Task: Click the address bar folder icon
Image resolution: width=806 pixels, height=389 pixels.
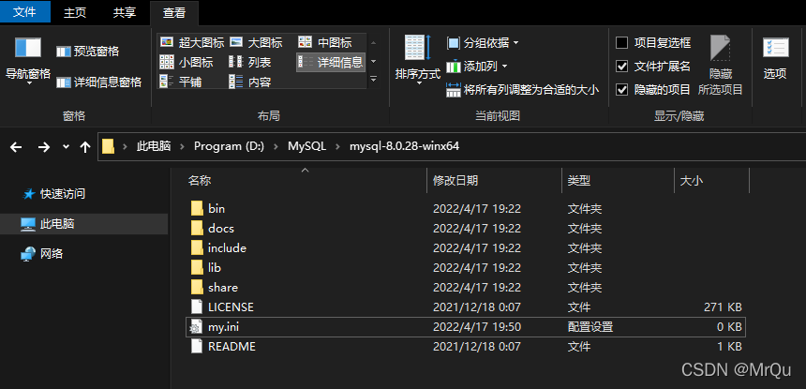Action: click(108, 146)
